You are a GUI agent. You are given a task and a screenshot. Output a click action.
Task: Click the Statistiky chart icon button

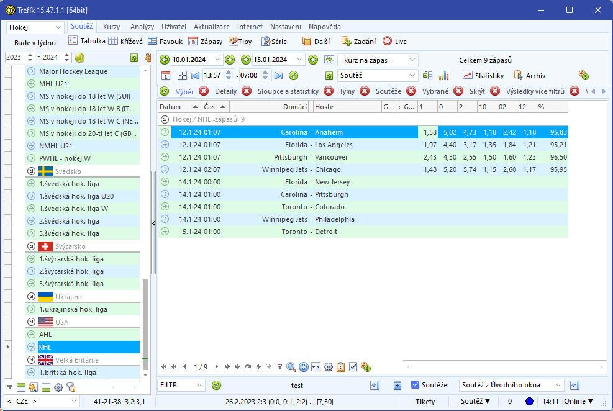click(483, 75)
